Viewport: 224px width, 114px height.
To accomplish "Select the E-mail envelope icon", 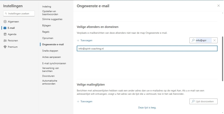I will [x=5, y=28].
